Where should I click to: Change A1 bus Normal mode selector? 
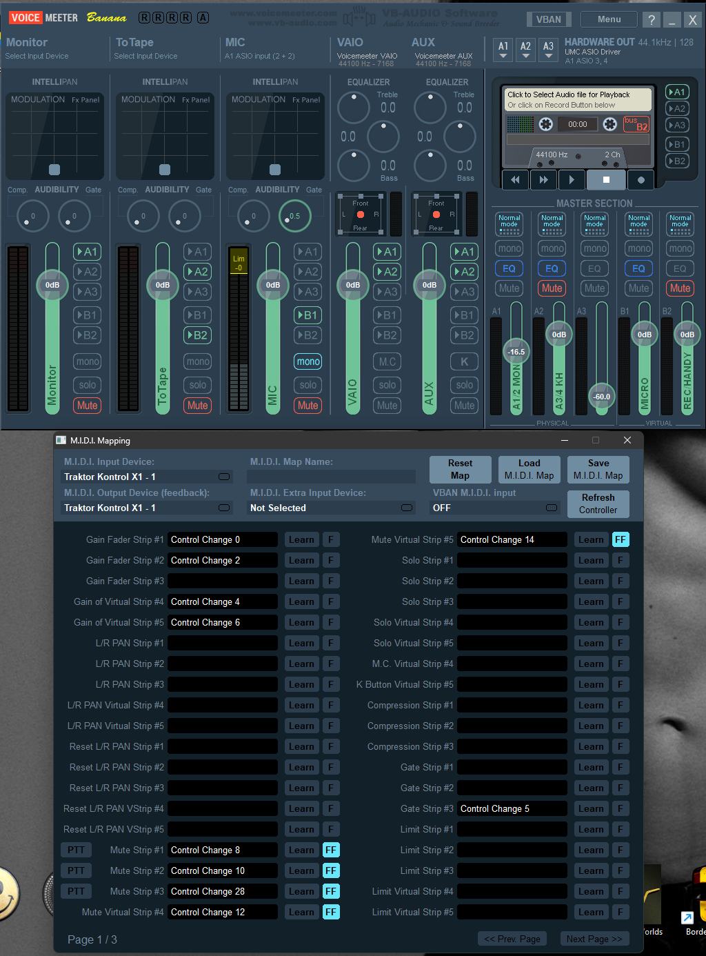(509, 223)
